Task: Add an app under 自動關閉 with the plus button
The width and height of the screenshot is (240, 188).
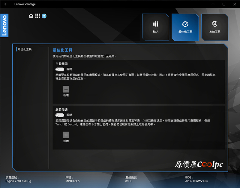Action: point(66,89)
